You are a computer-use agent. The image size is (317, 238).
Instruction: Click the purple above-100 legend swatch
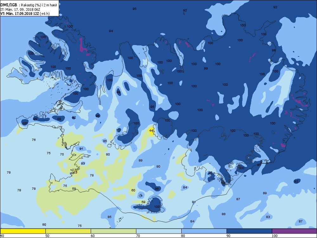294,231
